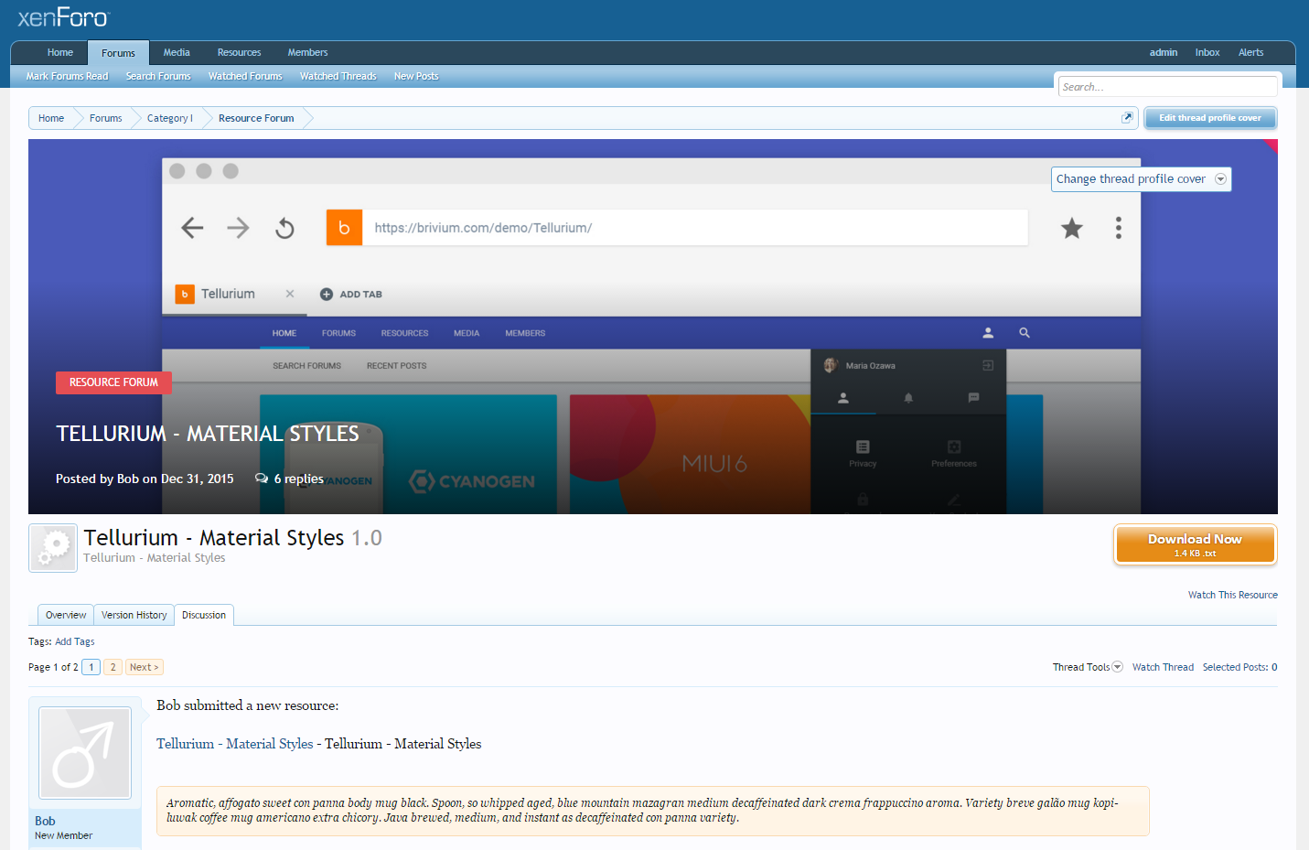Click Watch This Resource link
1309x850 pixels.
tap(1232, 595)
